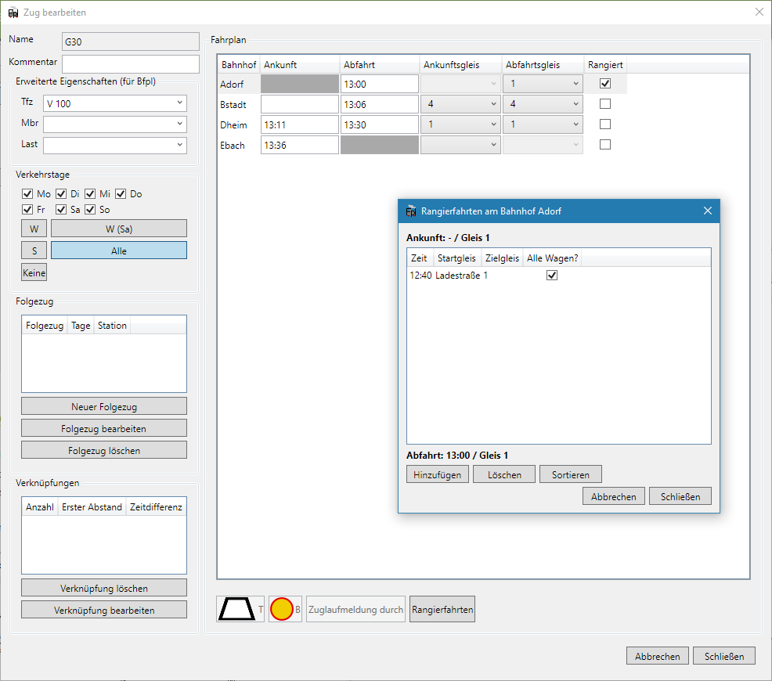772x681 pixels.
Task: Click Neuer Folgezug button
Action: click(104, 406)
